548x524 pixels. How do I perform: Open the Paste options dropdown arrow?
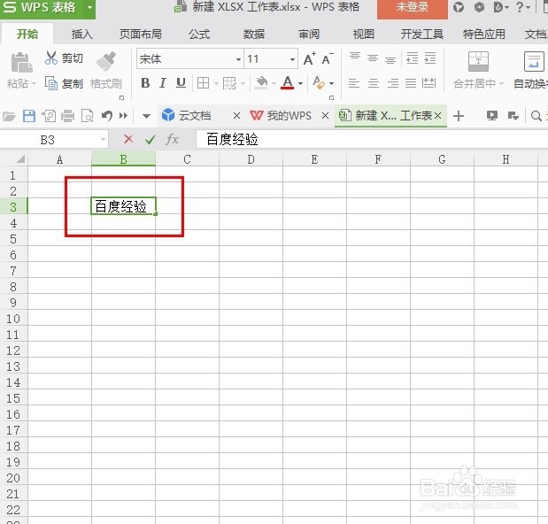[35, 83]
